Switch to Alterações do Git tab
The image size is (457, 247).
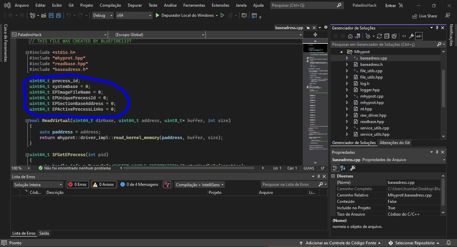395,143
